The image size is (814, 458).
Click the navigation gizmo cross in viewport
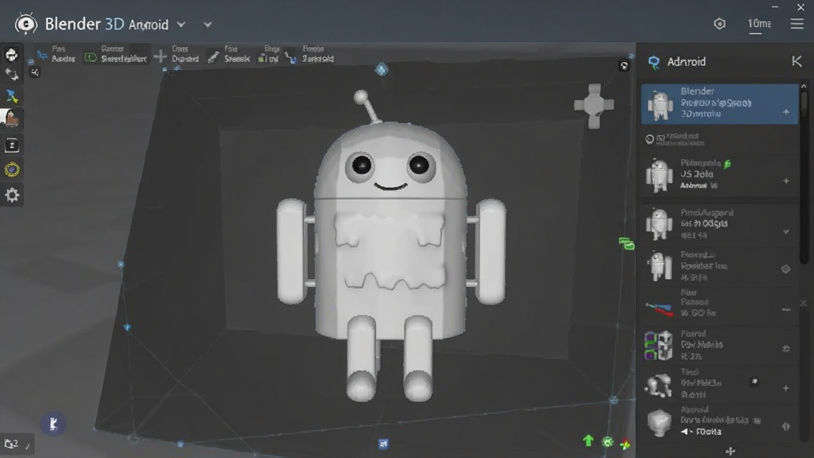click(594, 106)
